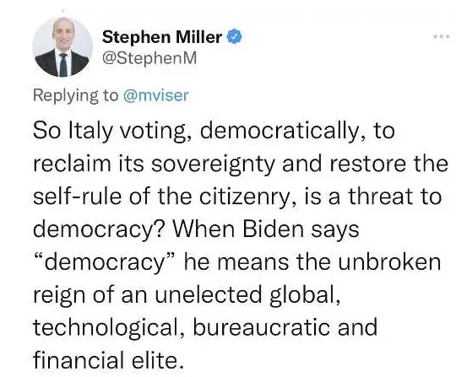Click the word 'Italy' in the tweet
This screenshot has height=377, width=456.
click(x=90, y=132)
